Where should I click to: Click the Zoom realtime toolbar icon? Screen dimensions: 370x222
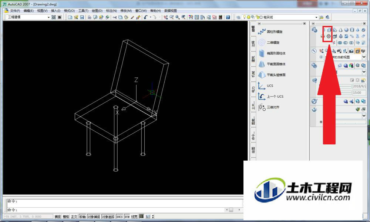click(x=172, y=17)
